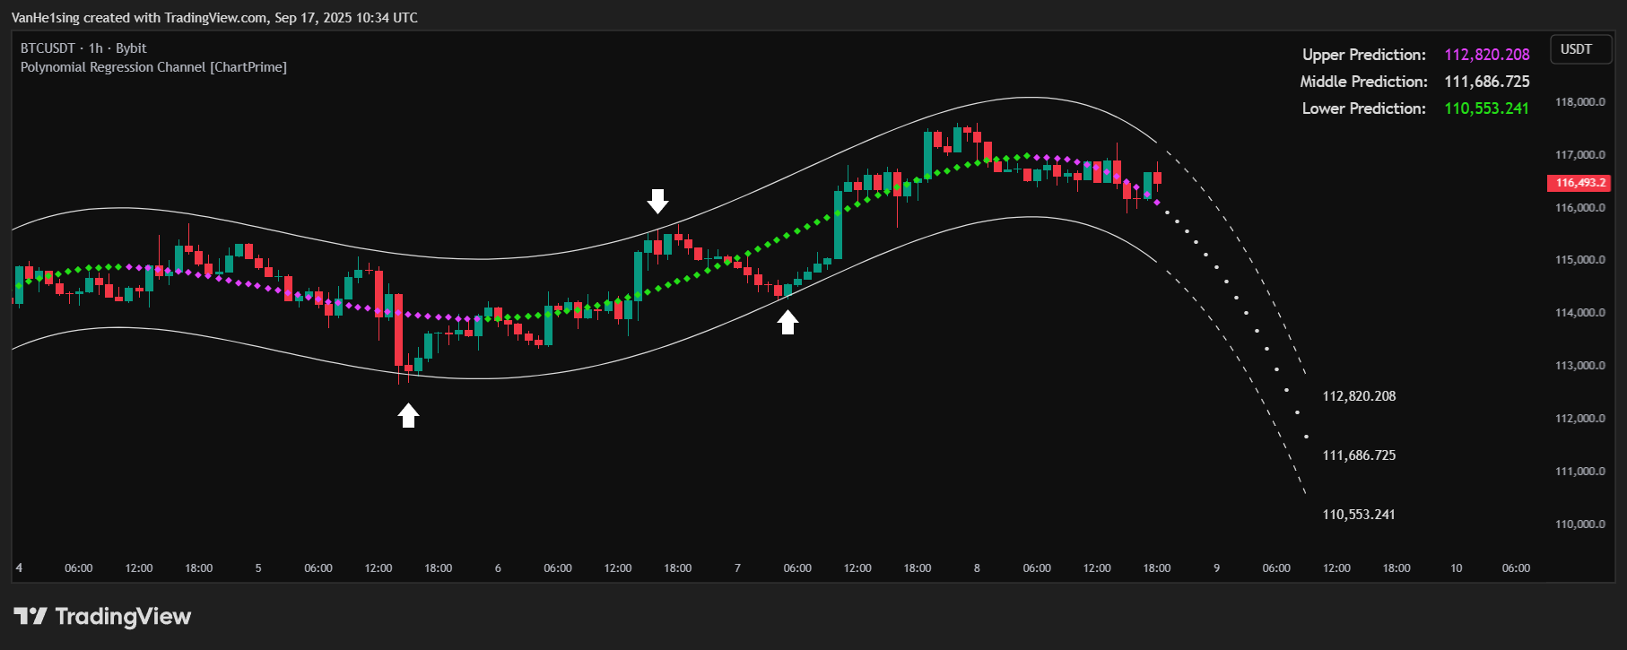Click the VanHe1sing created with TradingView.com header text
This screenshot has width=1627, height=650.
[214, 18]
